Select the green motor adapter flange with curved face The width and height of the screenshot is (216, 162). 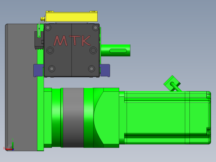point(106,118)
